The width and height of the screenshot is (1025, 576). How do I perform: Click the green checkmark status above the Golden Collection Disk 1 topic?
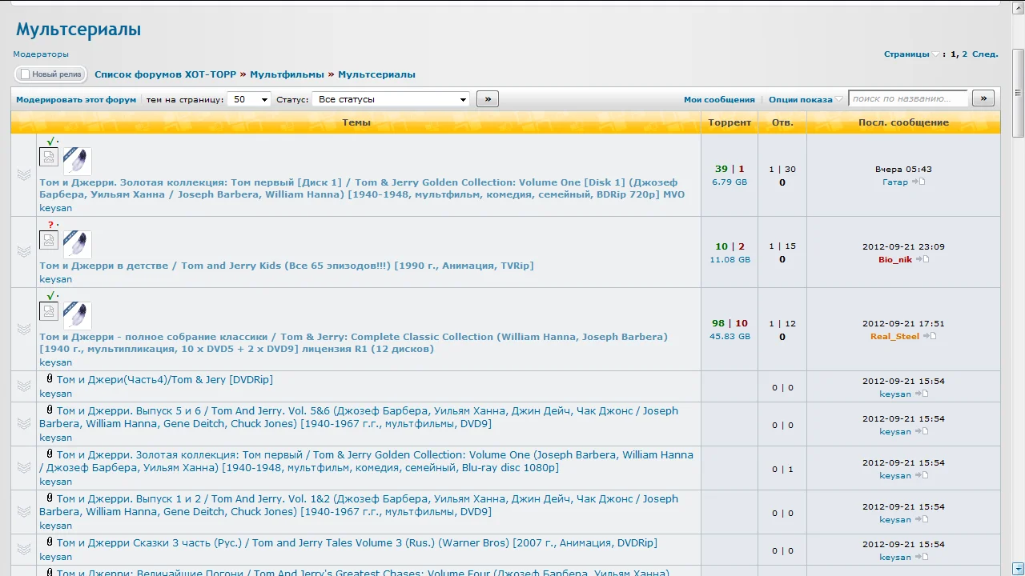pyautogui.click(x=50, y=141)
